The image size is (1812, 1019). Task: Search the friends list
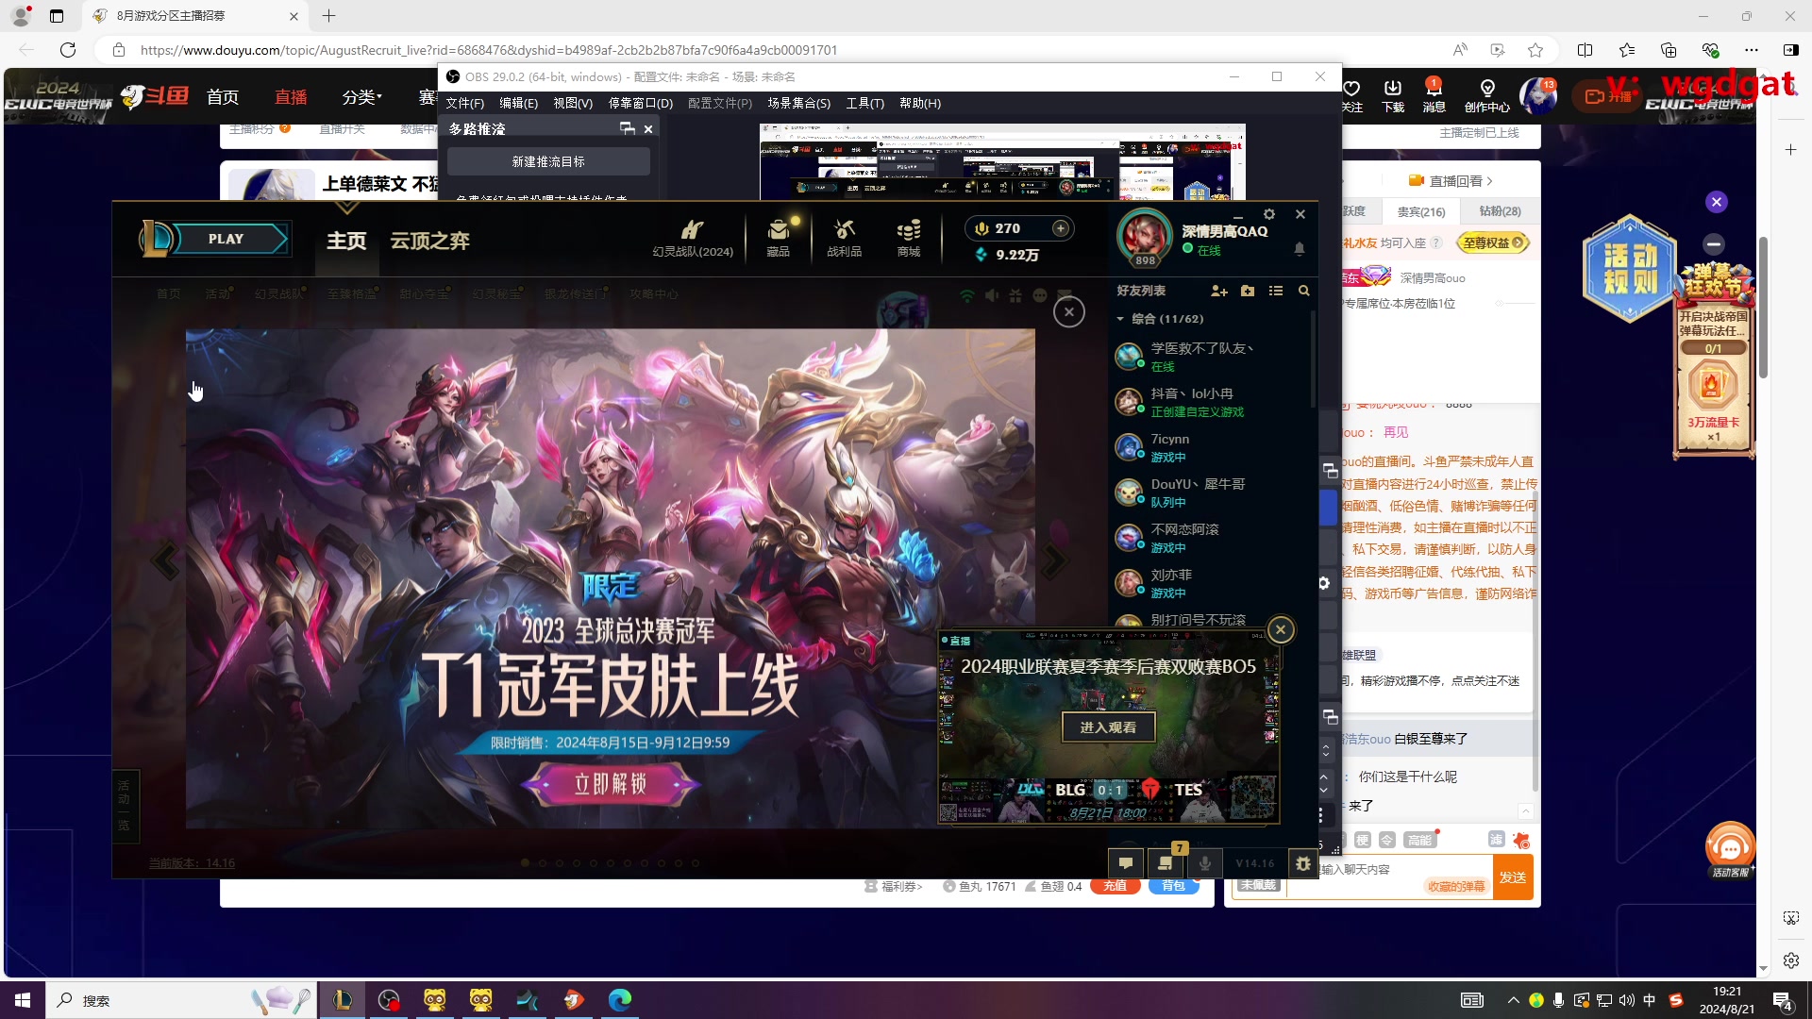click(1304, 292)
